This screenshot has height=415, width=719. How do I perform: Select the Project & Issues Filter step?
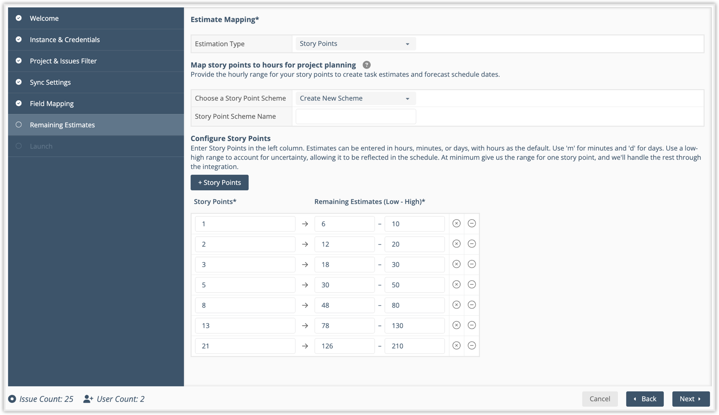coord(63,61)
